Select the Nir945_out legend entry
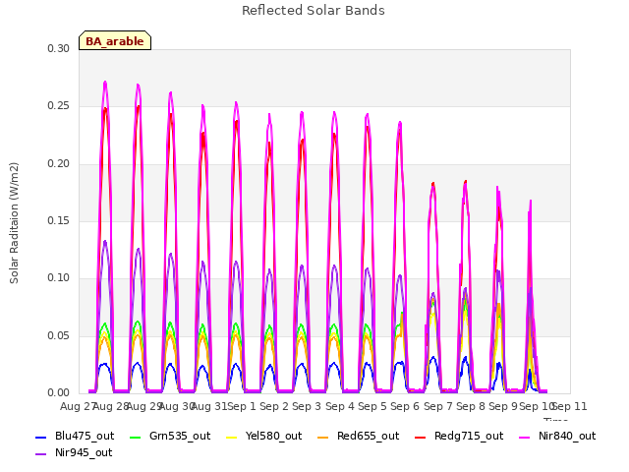This screenshot has height=472, width=629. (74, 453)
